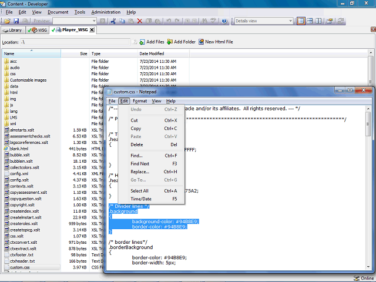Click the Save All toolbar icon
The width and height of the screenshot is (376, 282).
[x=25, y=21]
